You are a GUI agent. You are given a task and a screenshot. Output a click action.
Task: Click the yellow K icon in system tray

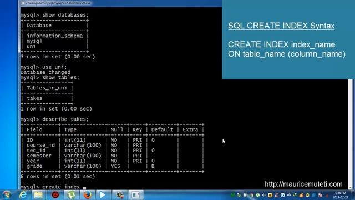pyautogui.click(x=270, y=195)
